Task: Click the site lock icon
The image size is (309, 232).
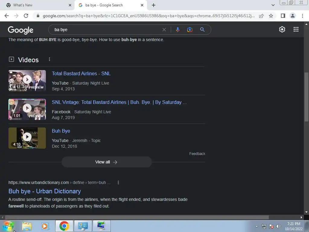Action: [x=38, y=16]
